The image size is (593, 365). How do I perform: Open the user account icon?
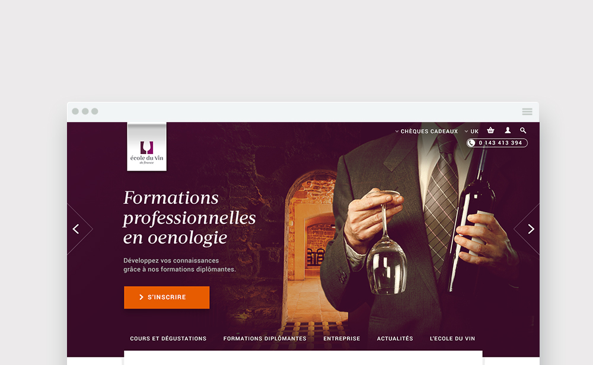click(x=508, y=130)
